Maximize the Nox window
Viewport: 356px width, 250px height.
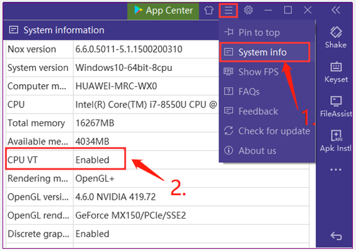coord(288,10)
